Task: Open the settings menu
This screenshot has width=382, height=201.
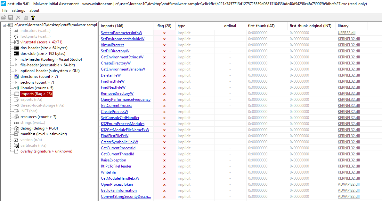Action: (x=19, y=11)
